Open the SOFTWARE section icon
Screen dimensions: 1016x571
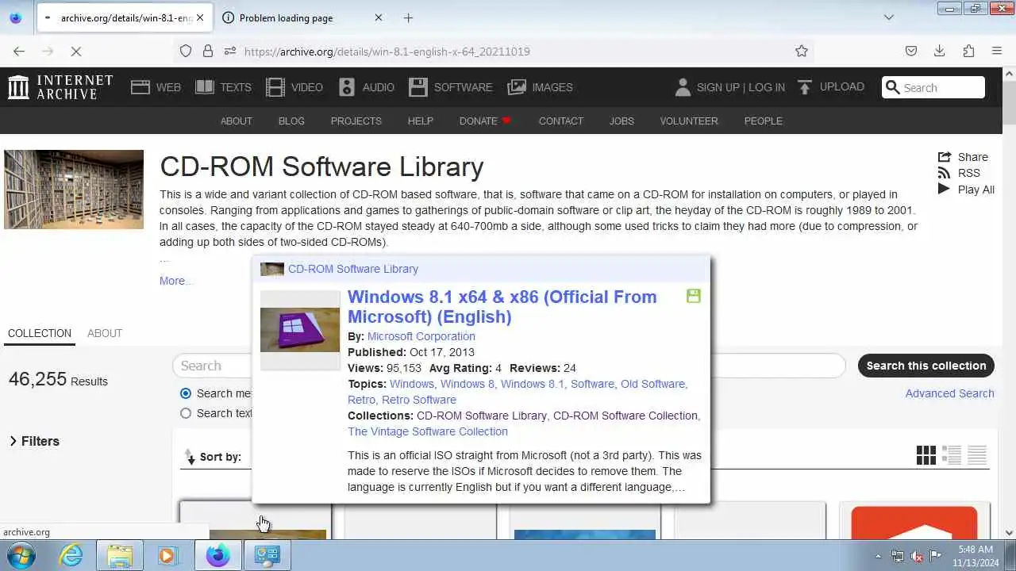pos(418,87)
